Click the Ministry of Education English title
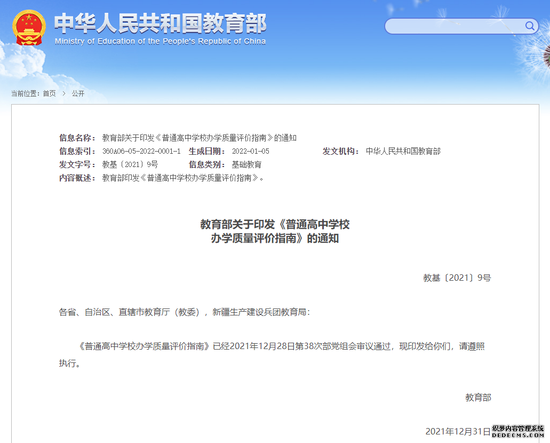 [x=160, y=42]
